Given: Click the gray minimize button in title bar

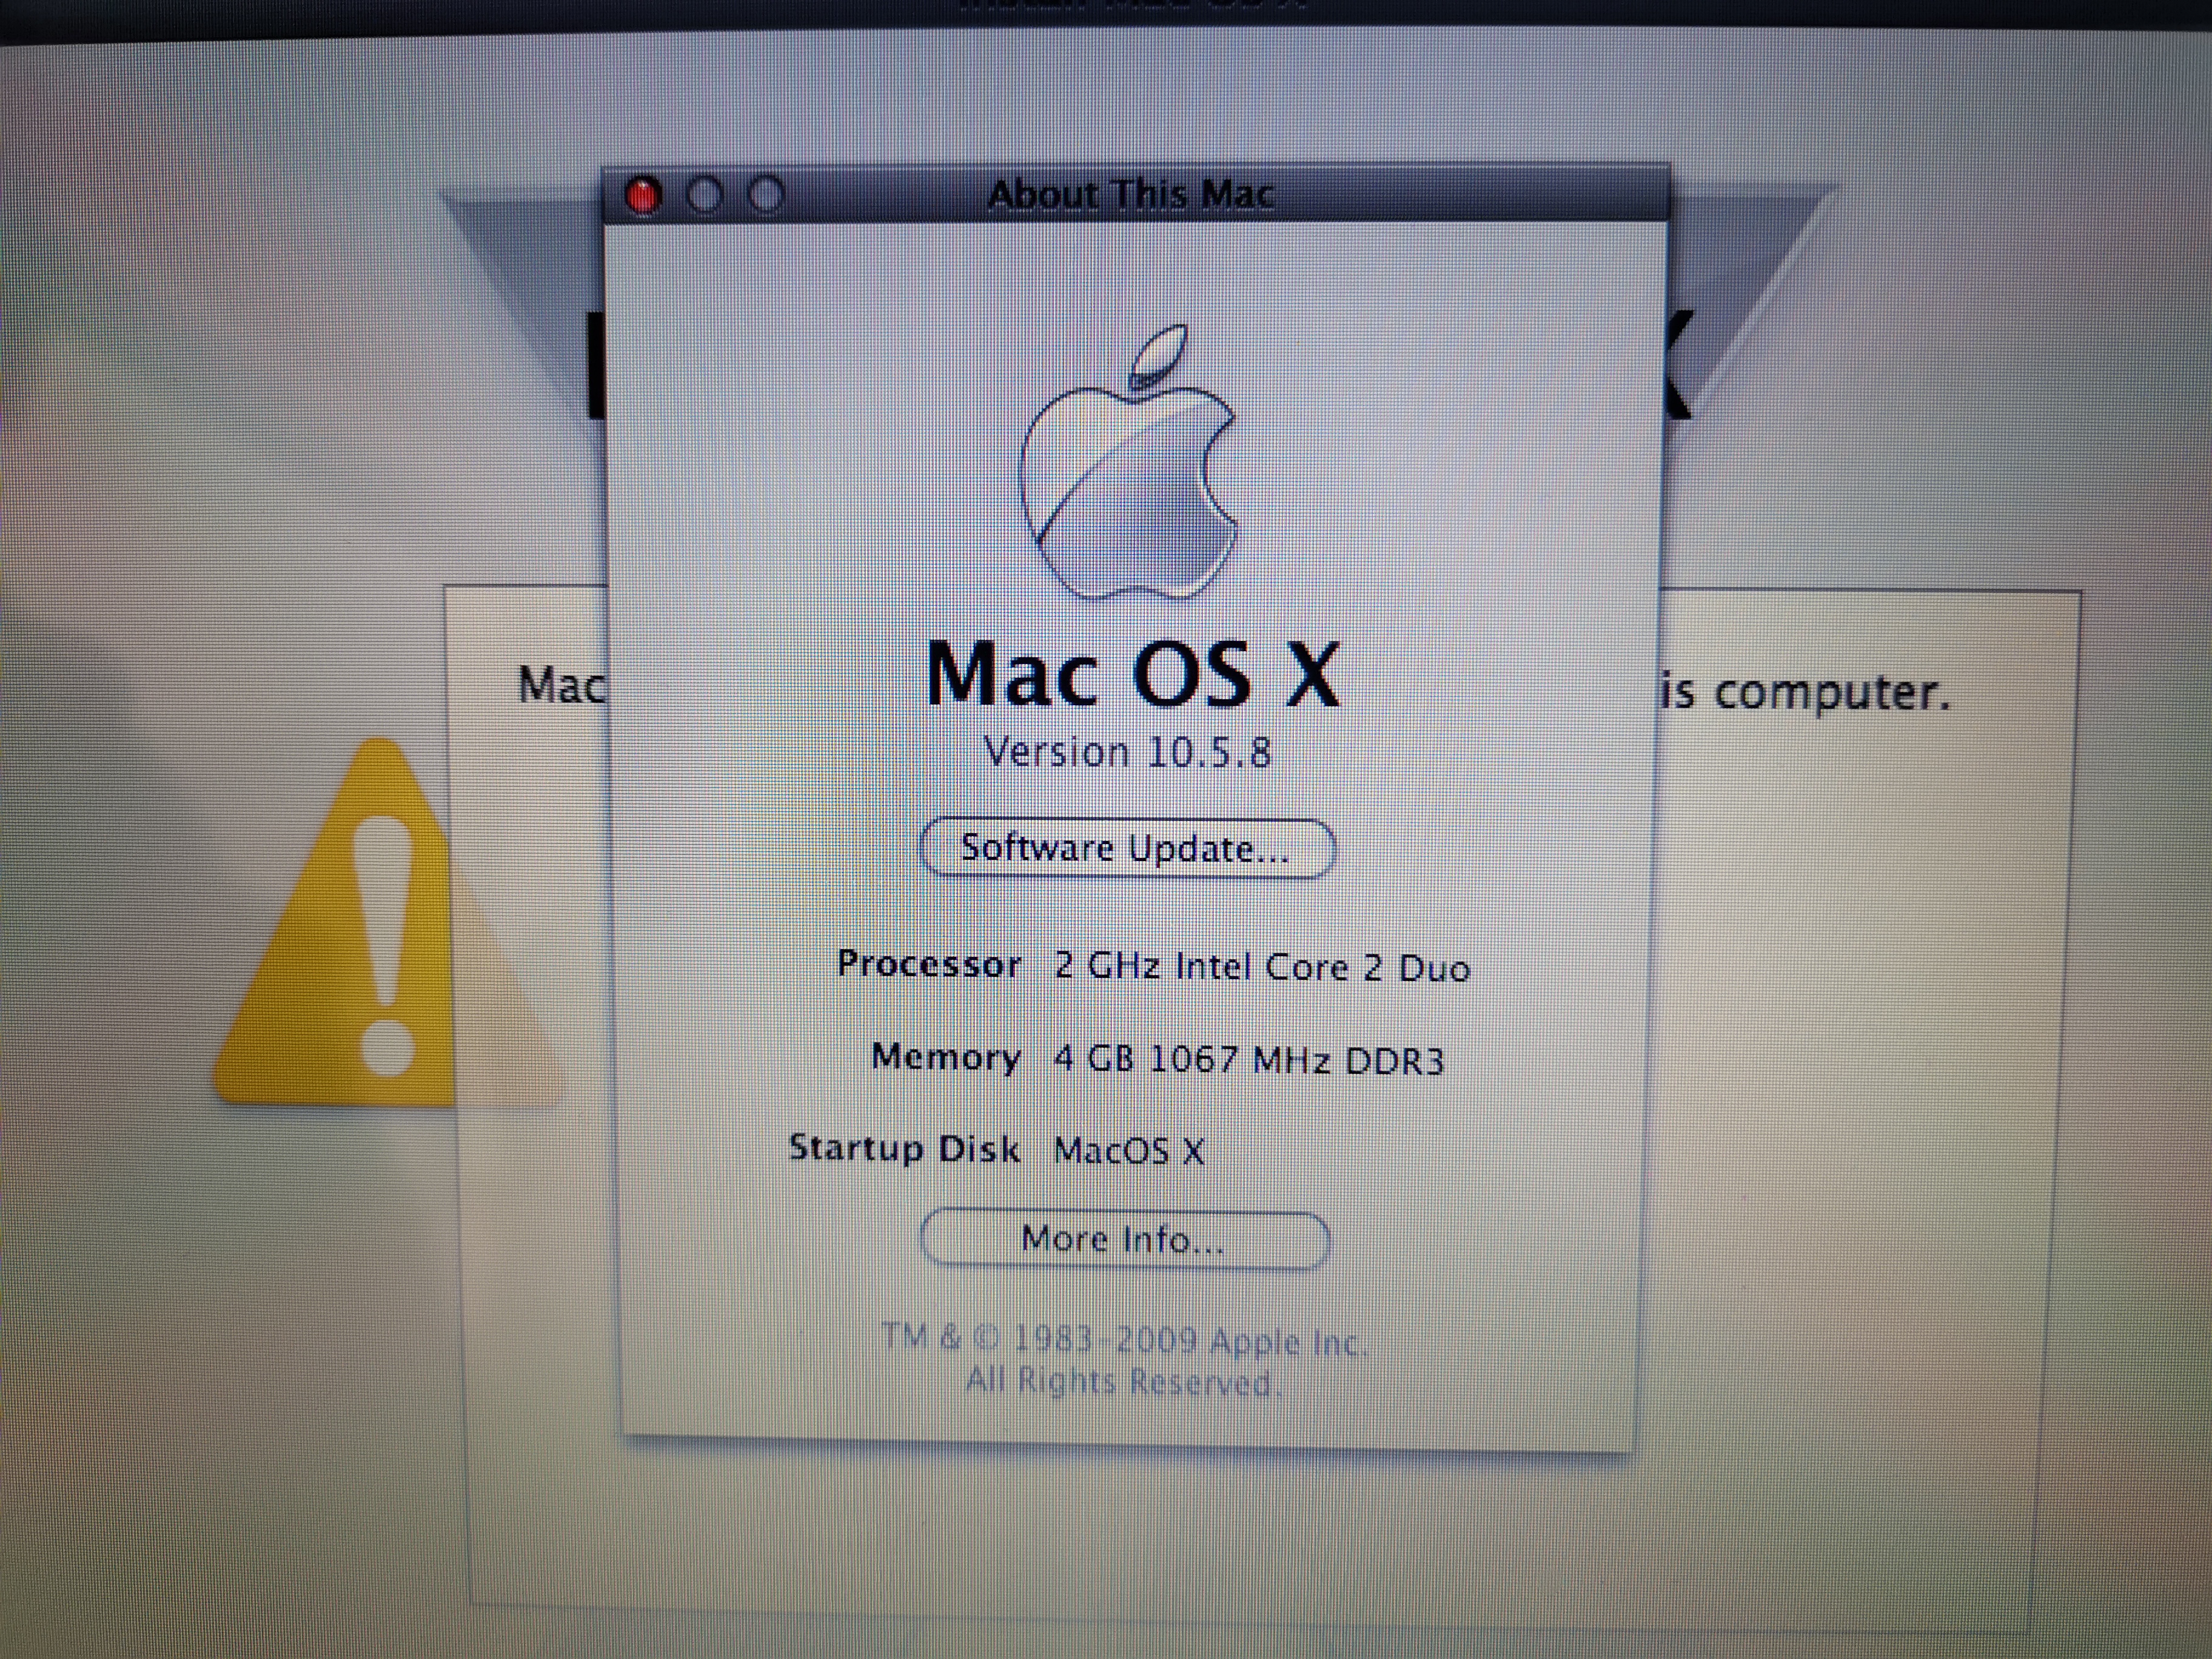Looking at the screenshot, I should pyautogui.click(x=705, y=195).
